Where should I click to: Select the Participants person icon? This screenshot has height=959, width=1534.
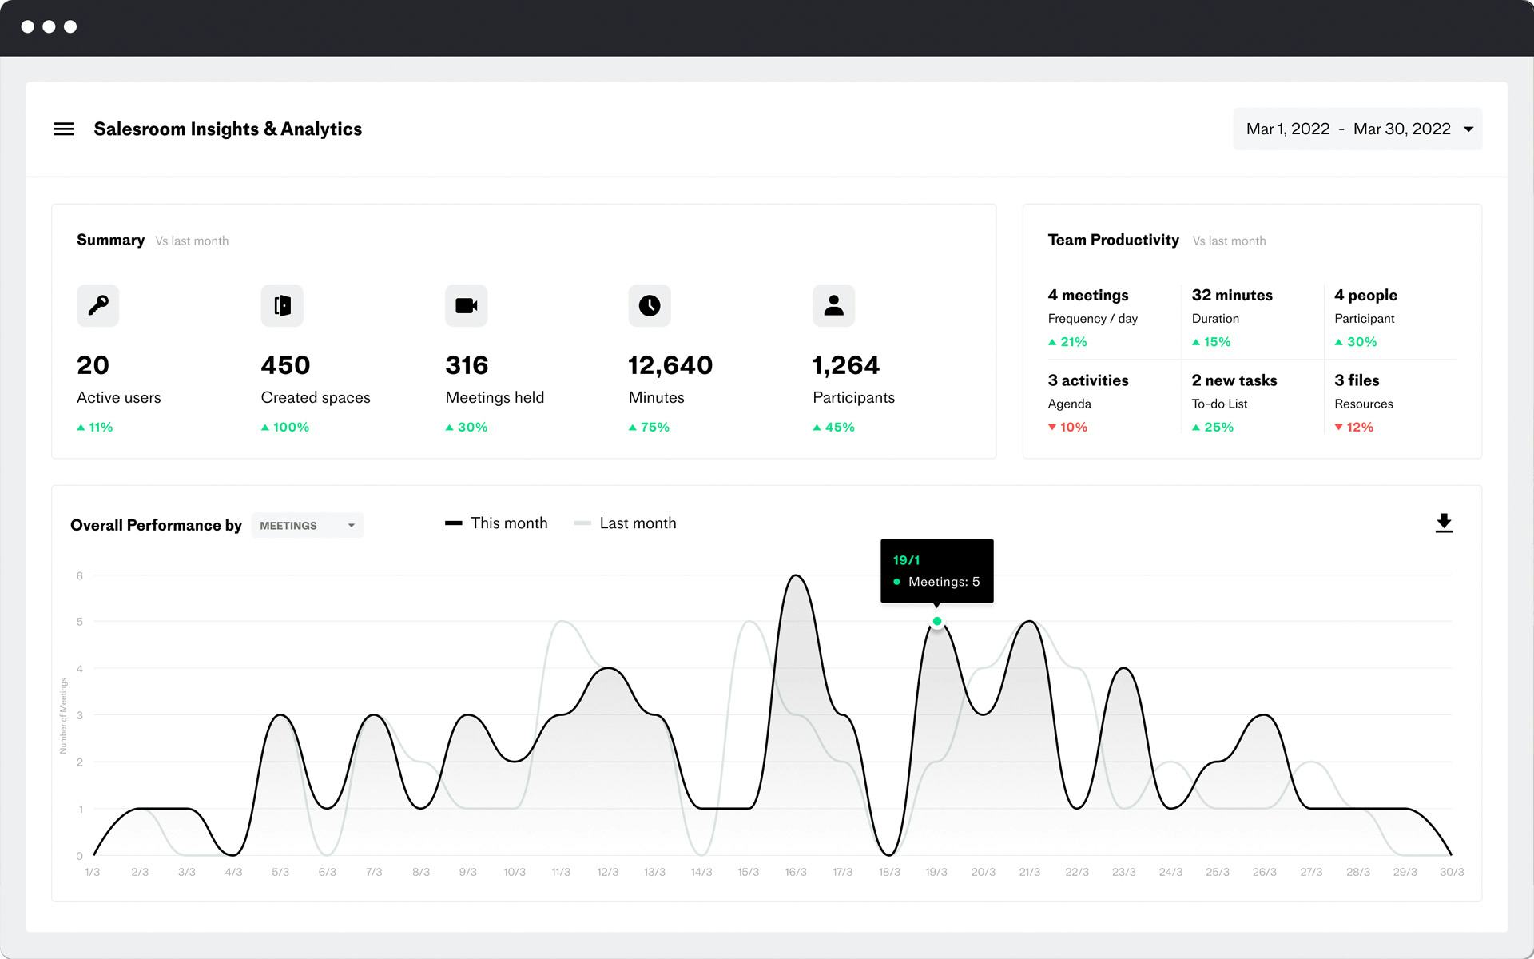(833, 305)
